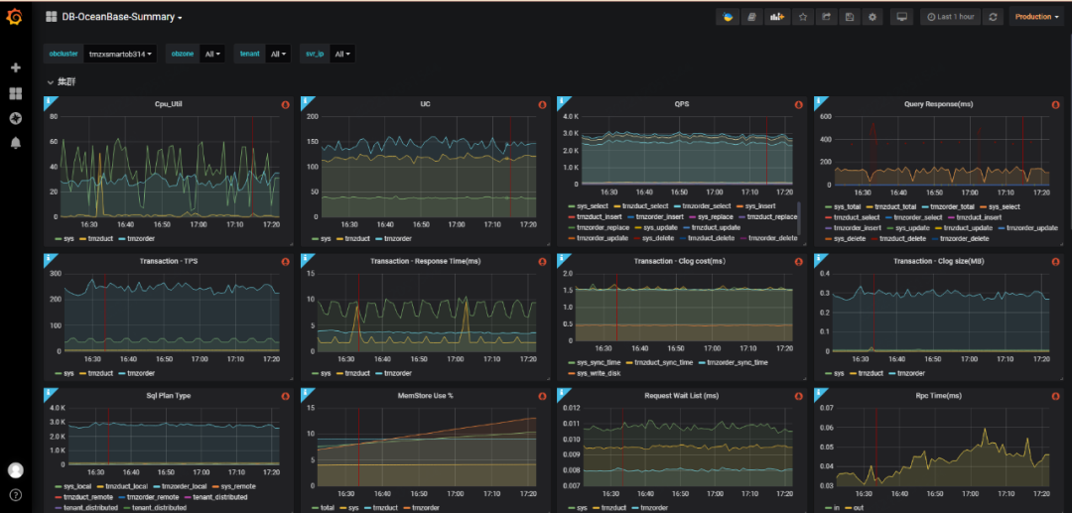1072x513 pixels.
Task: Open the UC panel title menu
Action: 425,104
